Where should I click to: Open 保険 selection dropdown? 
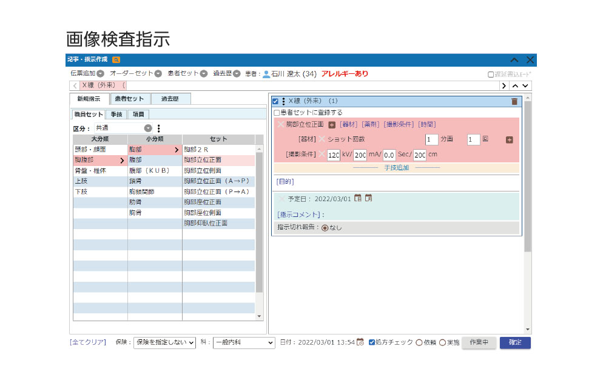164,342
